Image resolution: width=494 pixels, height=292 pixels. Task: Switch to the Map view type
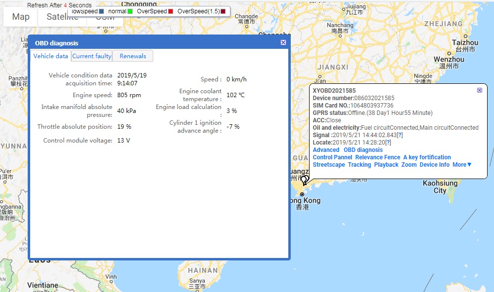pyautogui.click(x=21, y=17)
